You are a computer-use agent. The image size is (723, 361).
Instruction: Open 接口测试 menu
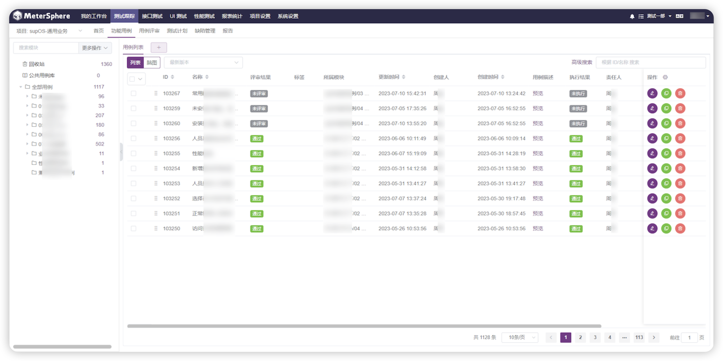(x=152, y=16)
